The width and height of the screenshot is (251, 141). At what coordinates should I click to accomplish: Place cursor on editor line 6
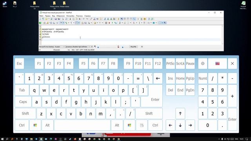(x=131, y=40)
